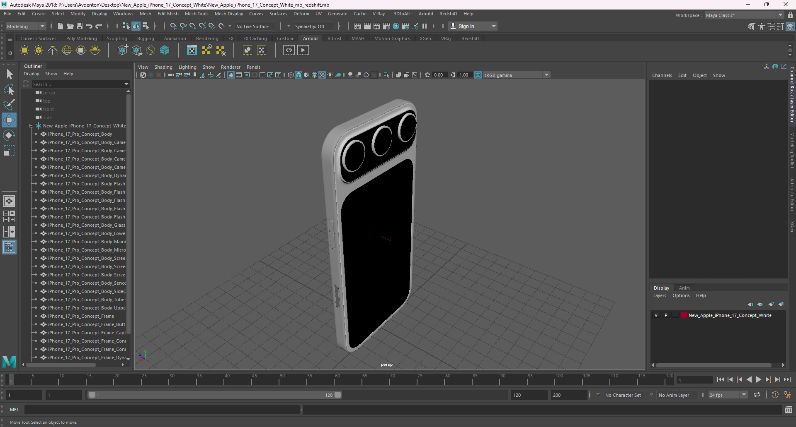Open the Outliner Display menu
796x427 pixels.
pyautogui.click(x=31, y=74)
